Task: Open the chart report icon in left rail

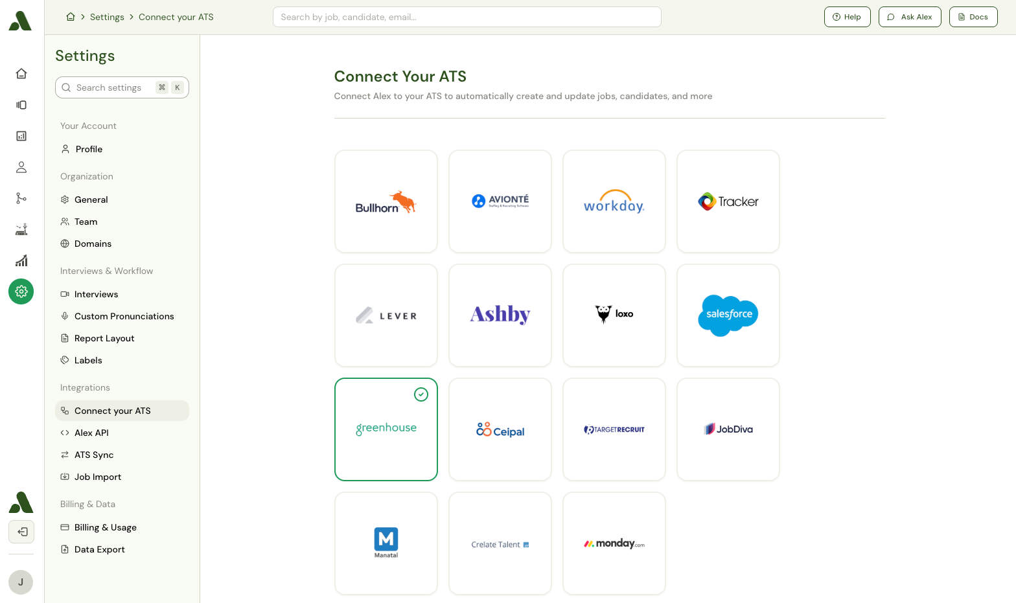Action: click(21, 136)
